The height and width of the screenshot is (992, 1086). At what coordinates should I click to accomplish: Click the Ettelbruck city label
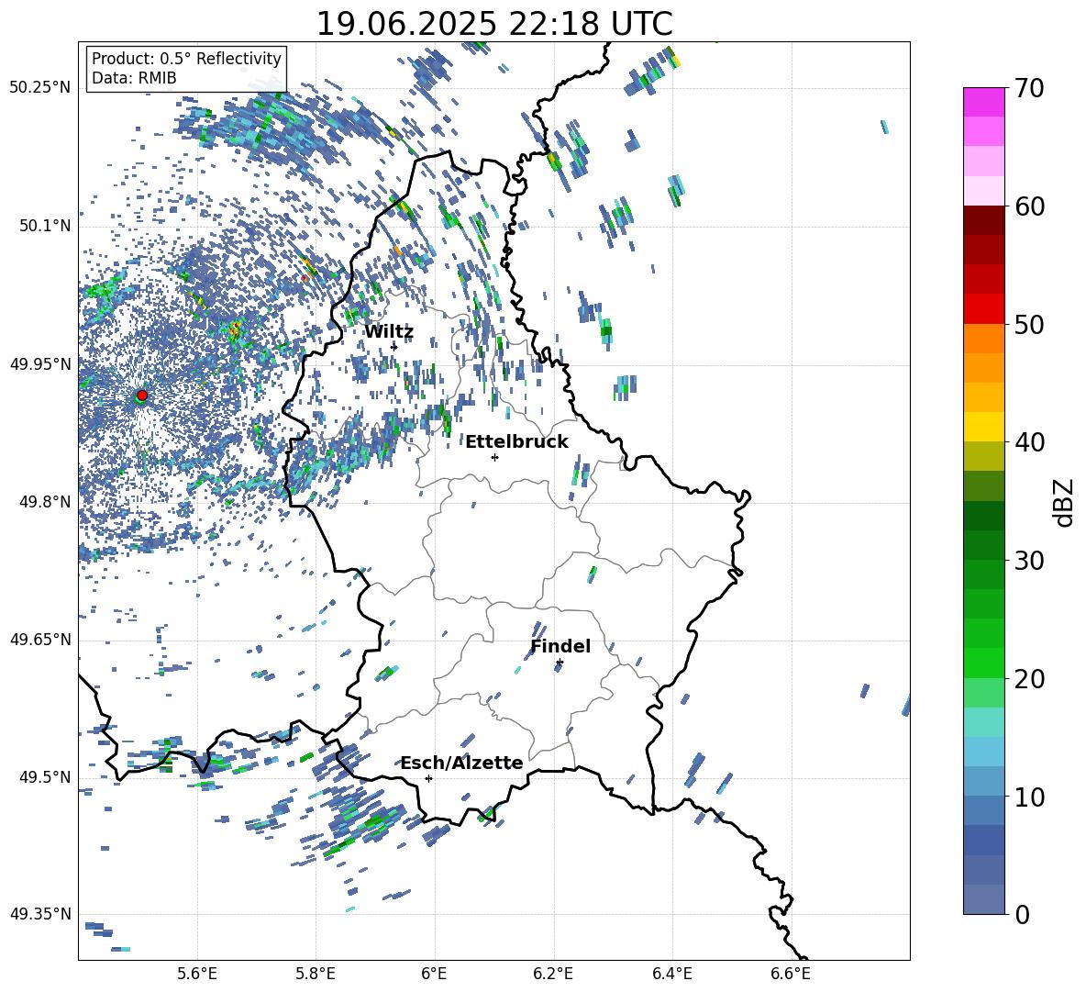[x=516, y=442]
